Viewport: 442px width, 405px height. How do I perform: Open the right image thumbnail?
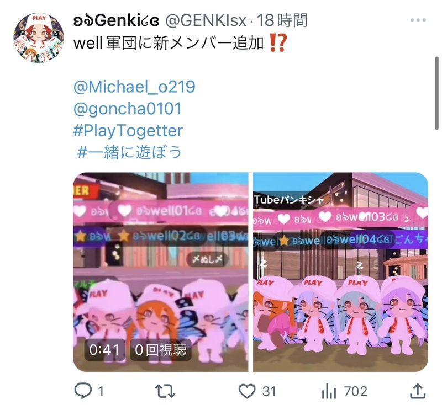pyautogui.click(x=340, y=272)
